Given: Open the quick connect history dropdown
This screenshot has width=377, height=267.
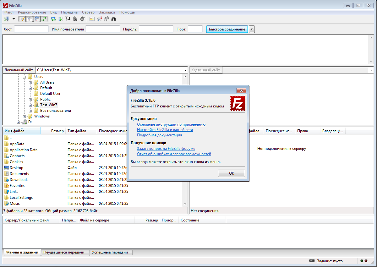Looking at the screenshot, I should tap(252, 29).
